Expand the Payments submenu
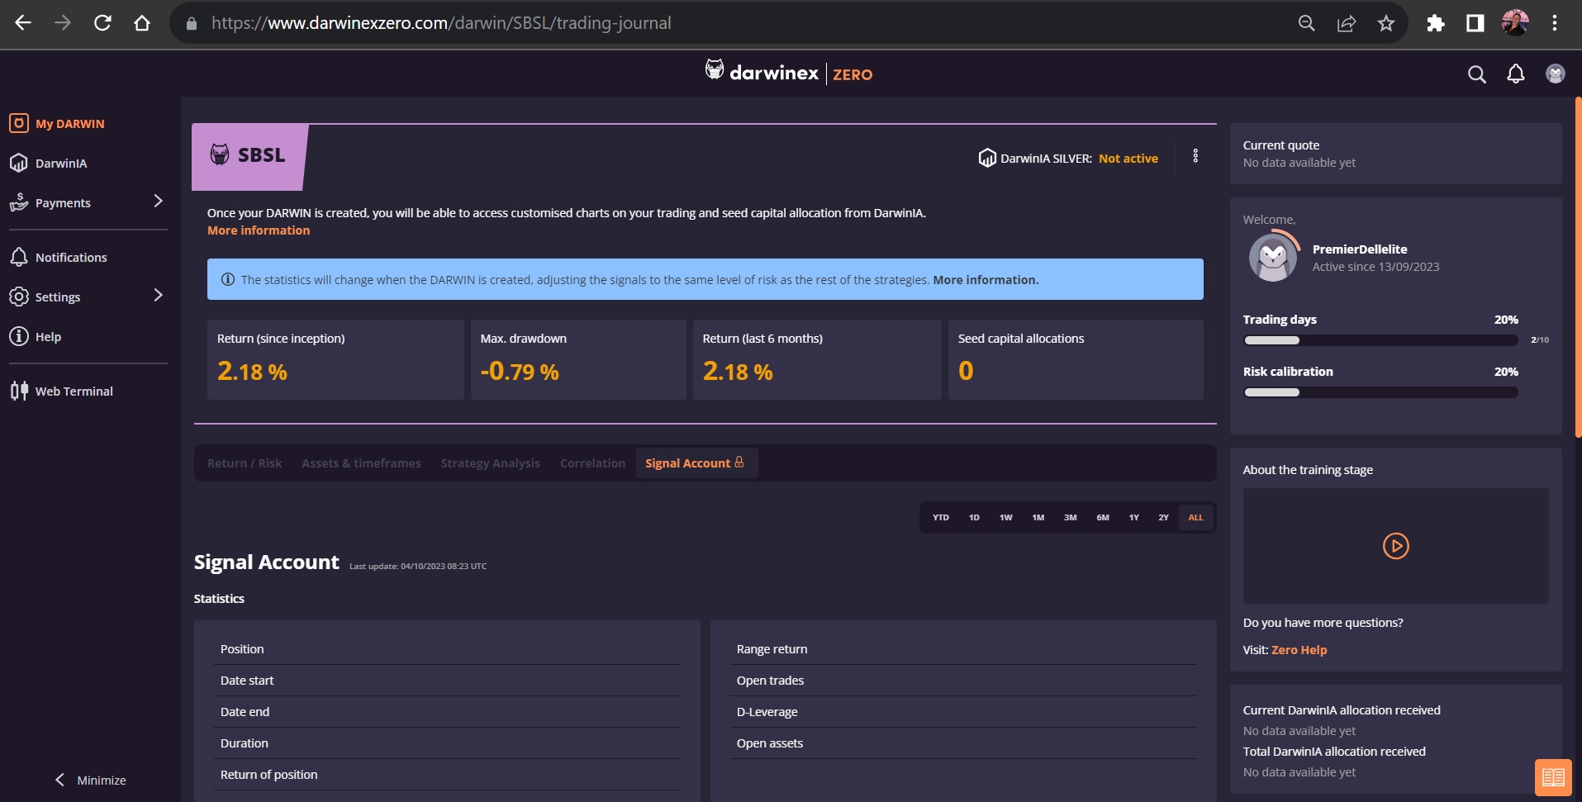 (158, 202)
